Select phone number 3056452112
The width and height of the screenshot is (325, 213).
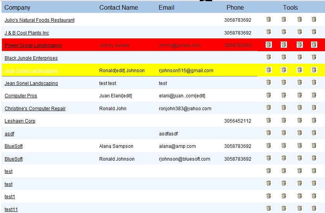point(238,121)
